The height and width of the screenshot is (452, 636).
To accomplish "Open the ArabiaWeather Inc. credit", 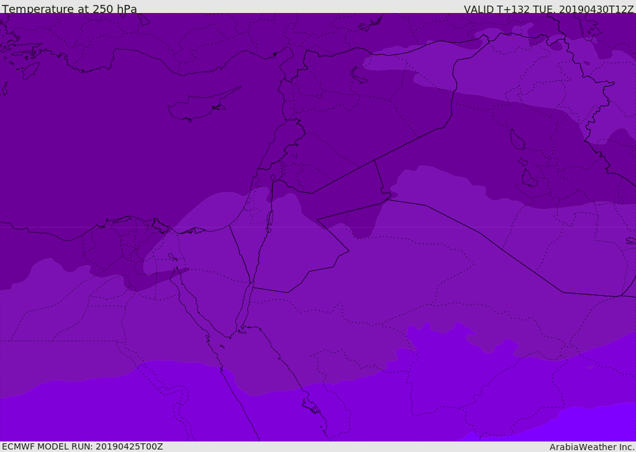I will point(592,447).
